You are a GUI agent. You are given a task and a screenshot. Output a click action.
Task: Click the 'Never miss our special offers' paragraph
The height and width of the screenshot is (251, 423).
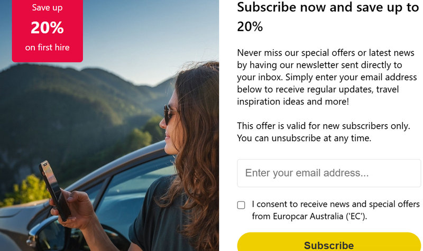coord(327,77)
